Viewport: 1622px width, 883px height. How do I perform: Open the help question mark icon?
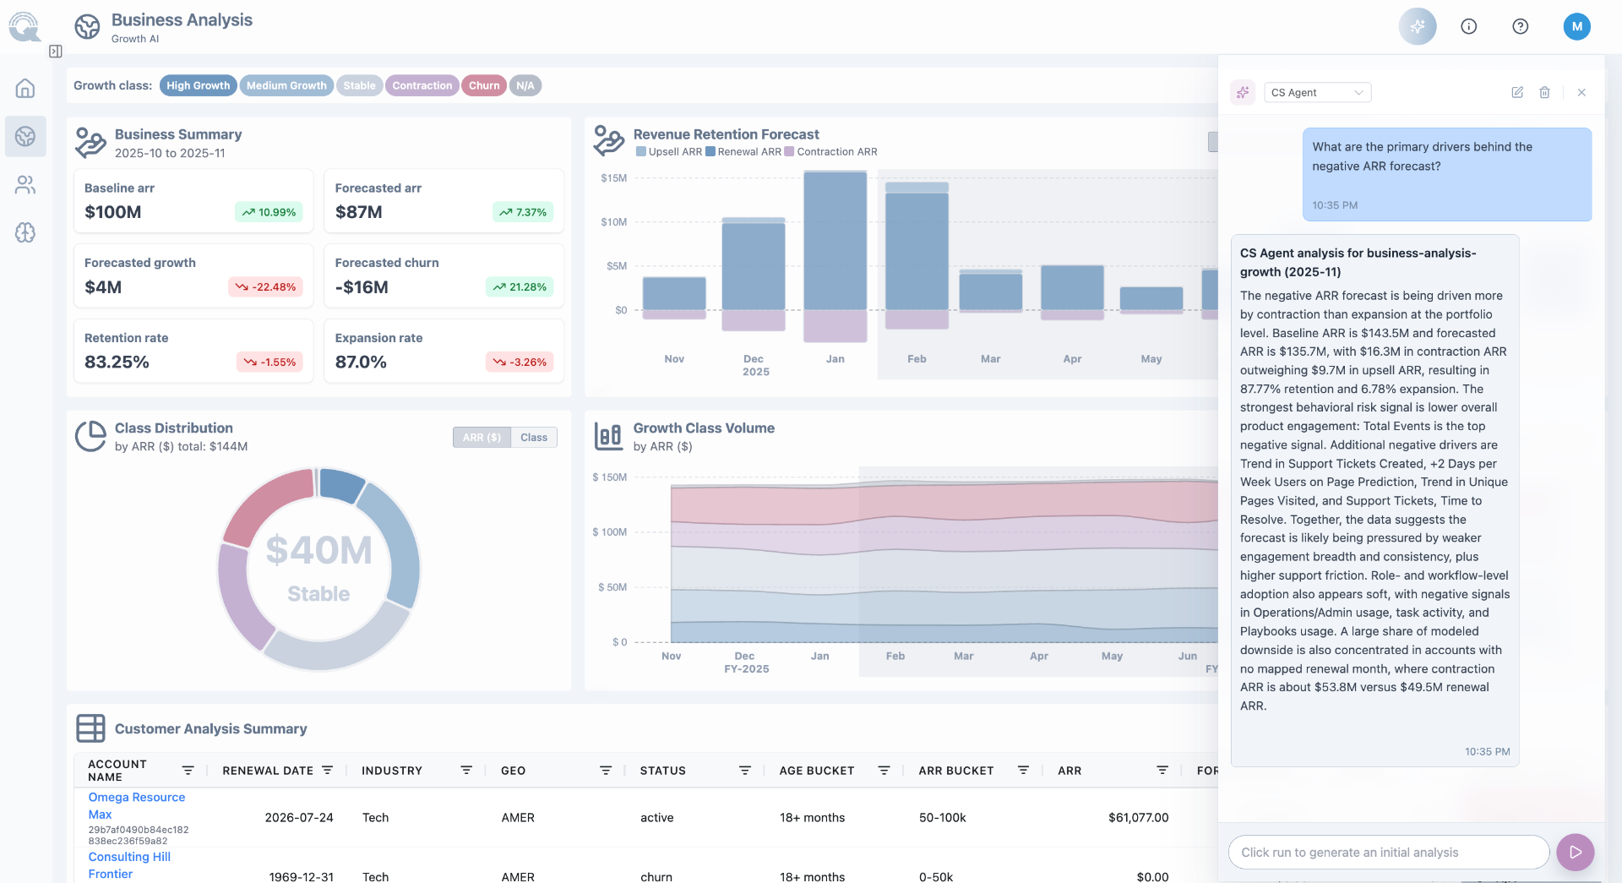(x=1521, y=26)
